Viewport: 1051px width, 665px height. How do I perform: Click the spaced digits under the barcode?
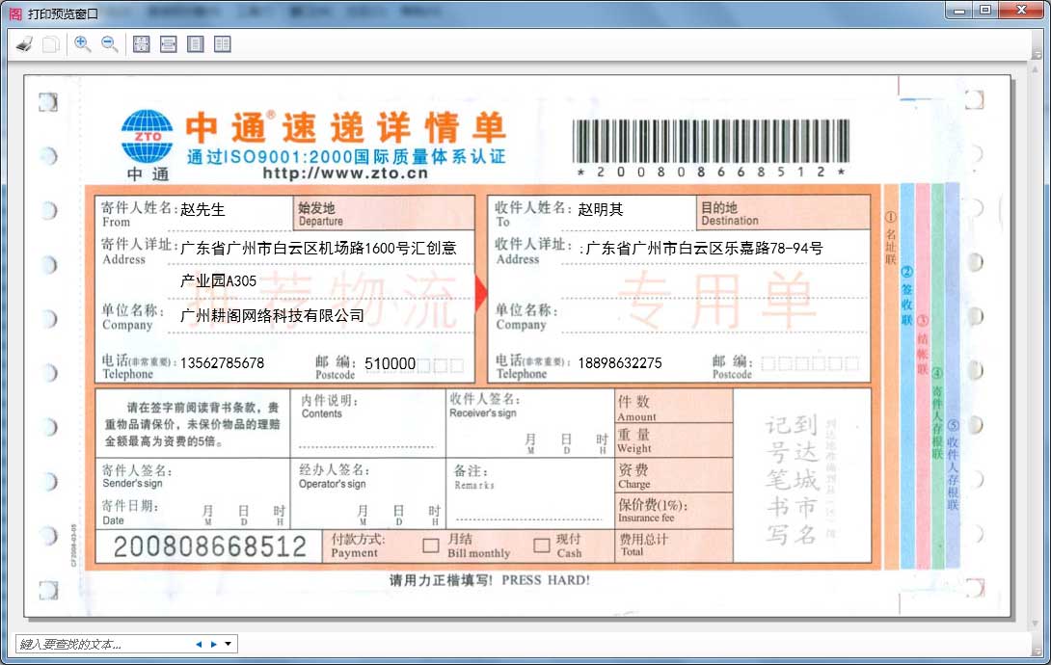point(712,173)
